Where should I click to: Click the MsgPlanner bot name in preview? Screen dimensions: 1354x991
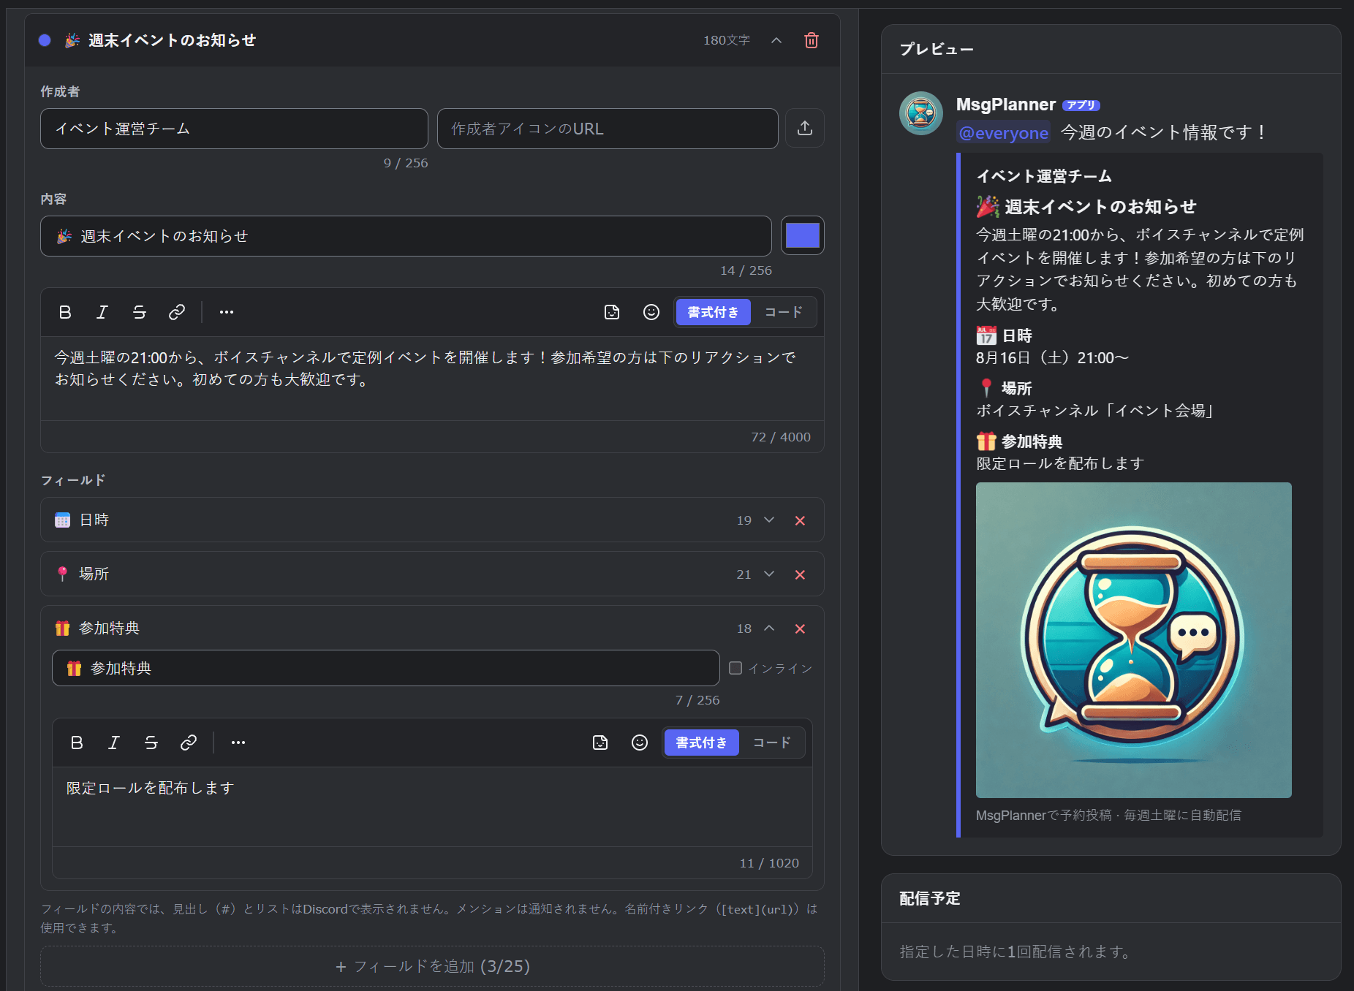1005,105
